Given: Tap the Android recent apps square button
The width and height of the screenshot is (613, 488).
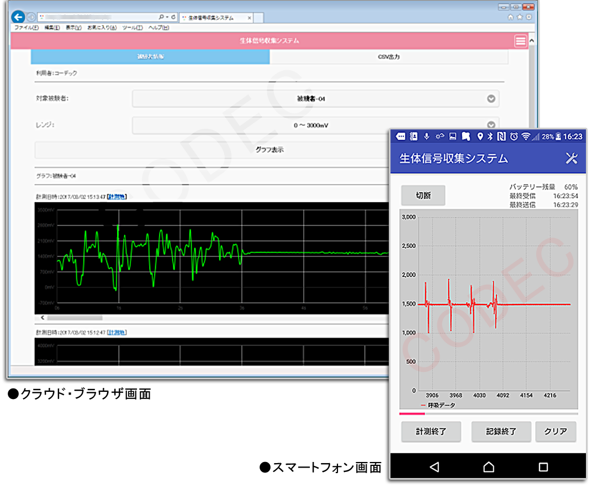Looking at the screenshot, I should pos(543,466).
